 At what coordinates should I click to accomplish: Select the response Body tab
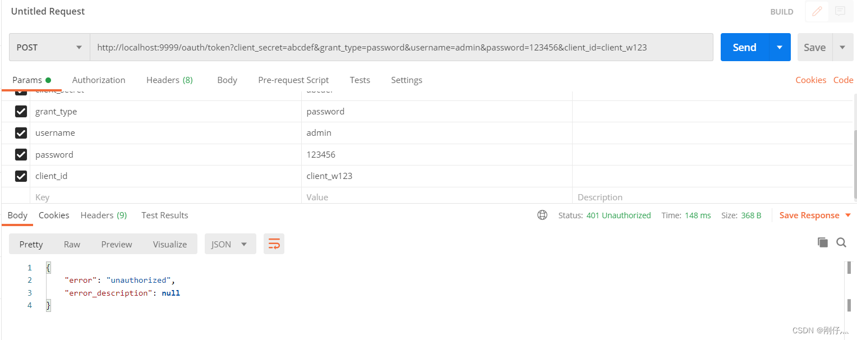tap(17, 215)
